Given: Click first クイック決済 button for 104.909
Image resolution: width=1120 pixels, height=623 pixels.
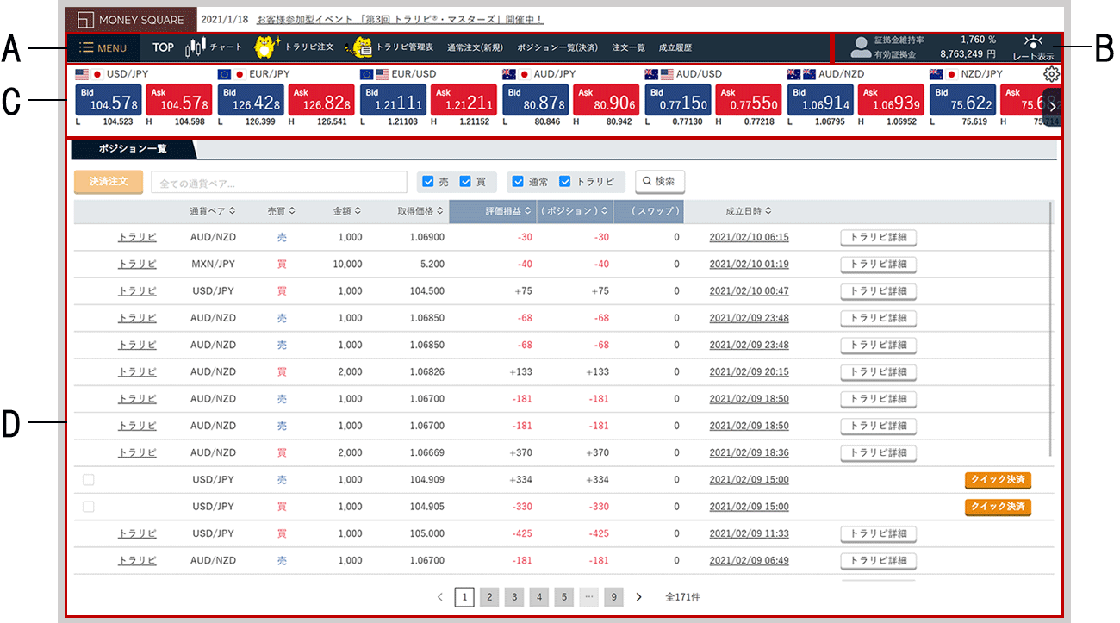Looking at the screenshot, I should 998,480.
